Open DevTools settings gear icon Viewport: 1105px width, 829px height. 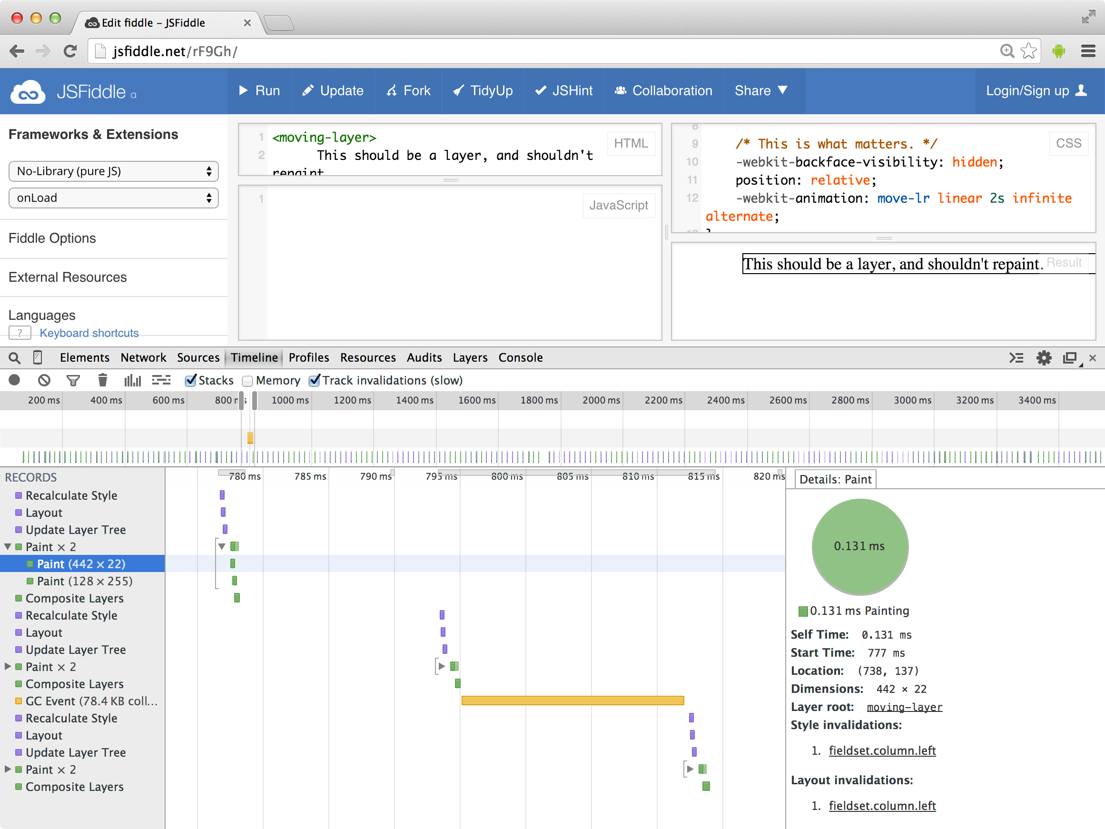[x=1043, y=358]
